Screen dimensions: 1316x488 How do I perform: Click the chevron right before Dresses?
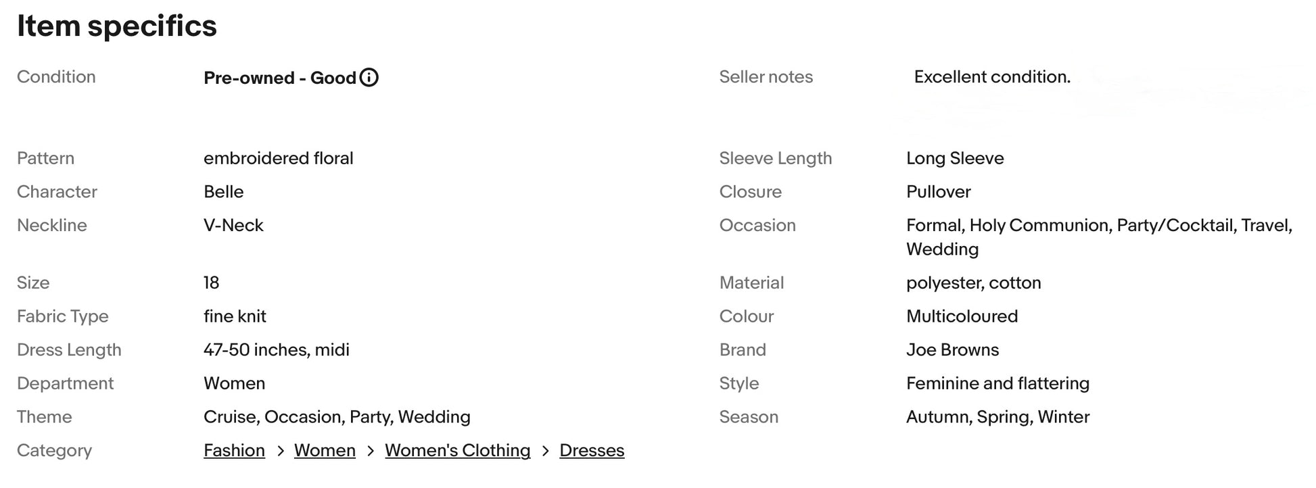tap(545, 451)
